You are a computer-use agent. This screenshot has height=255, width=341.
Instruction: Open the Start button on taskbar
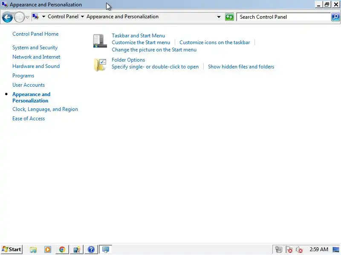point(12,249)
